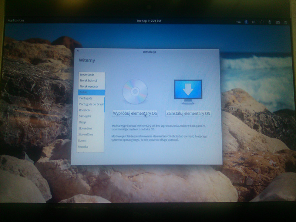Viewport: 296px width, 222px height.
Task: Click the monitor install arrow icon
Action: point(188,92)
